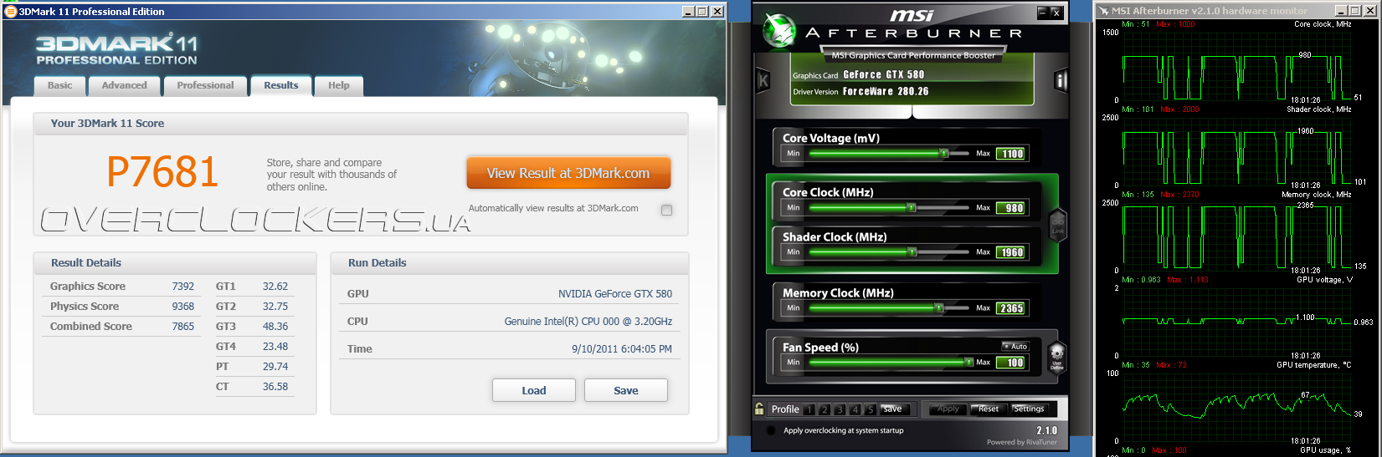Click the Afterburner jet logo
The width and height of the screenshot is (1382, 457).
(x=778, y=31)
